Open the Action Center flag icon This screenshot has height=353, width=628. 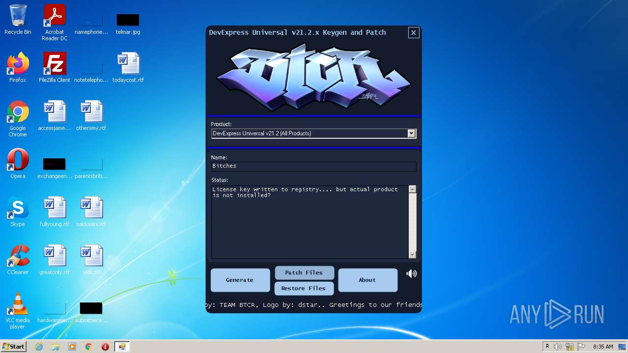click(x=581, y=347)
